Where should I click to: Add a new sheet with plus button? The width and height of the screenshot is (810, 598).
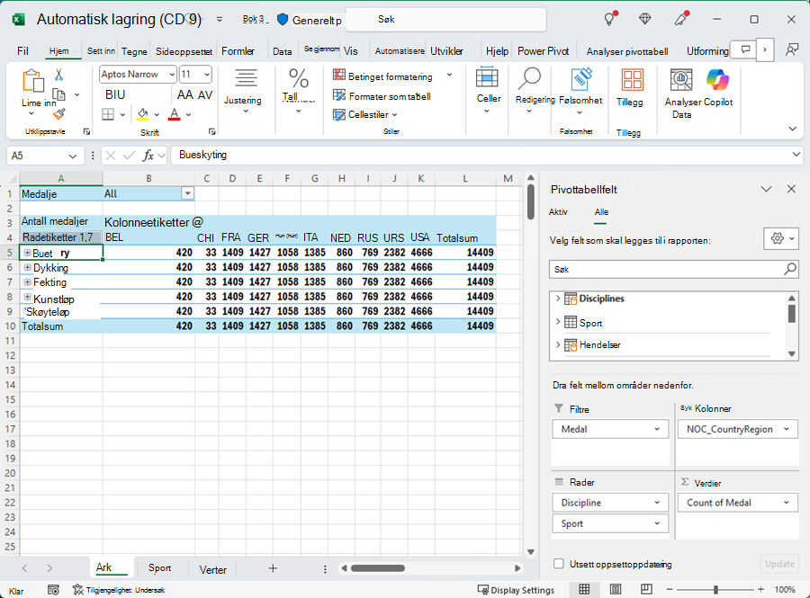(273, 568)
